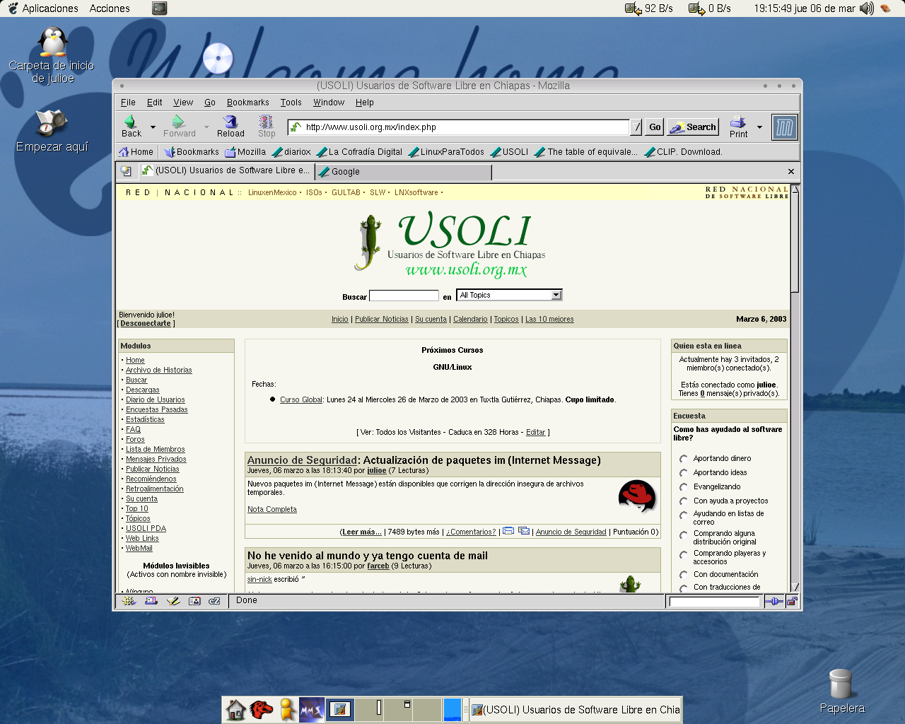Open Mail from the status bar component icons
This screenshot has height=724, width=905.
151,601
